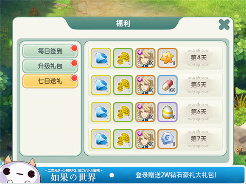Image resolution: width=246 pixels, height=184 pixels.
Task: Claim the 第7天 reward label
Action: [198, 139]
